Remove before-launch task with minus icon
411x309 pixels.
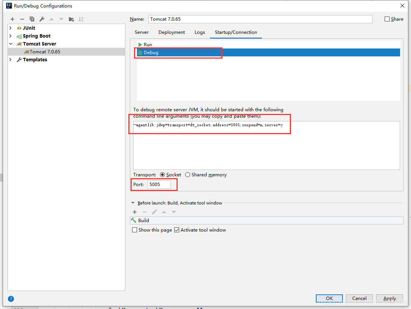(x=145, y=212)
